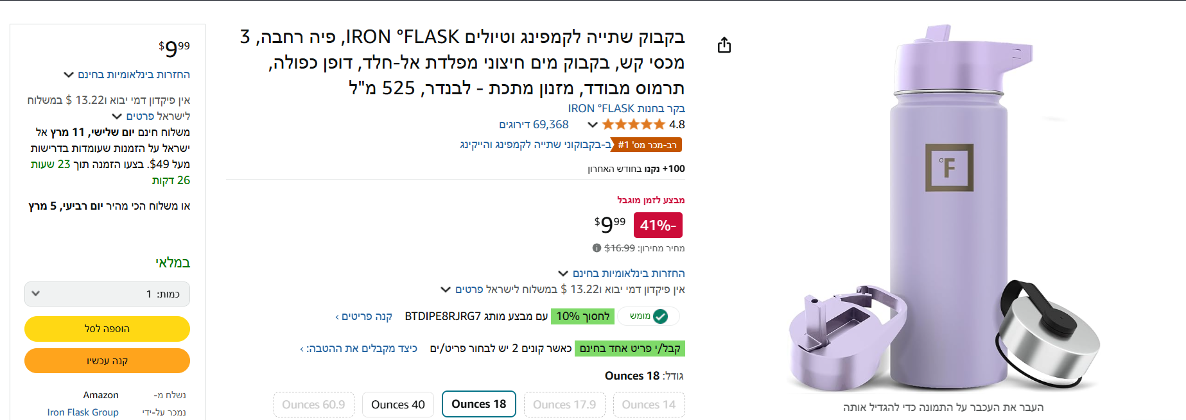Select the 60.9 Ounces size option
1186x420 pixels.
click(313, 405)
